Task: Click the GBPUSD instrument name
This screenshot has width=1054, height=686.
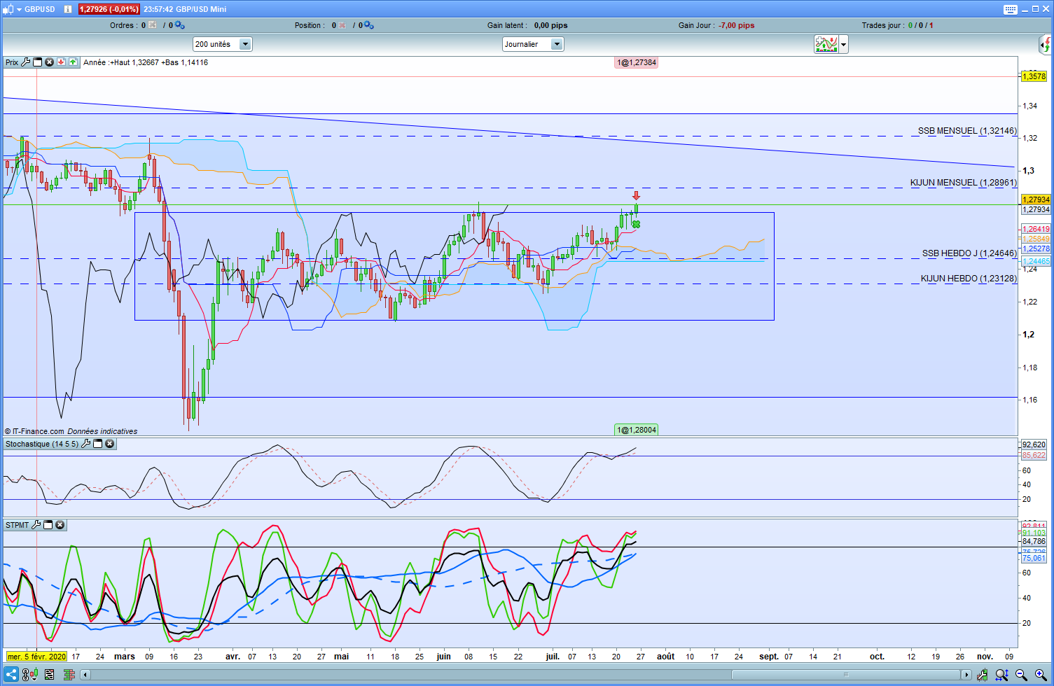Action: 39,9
